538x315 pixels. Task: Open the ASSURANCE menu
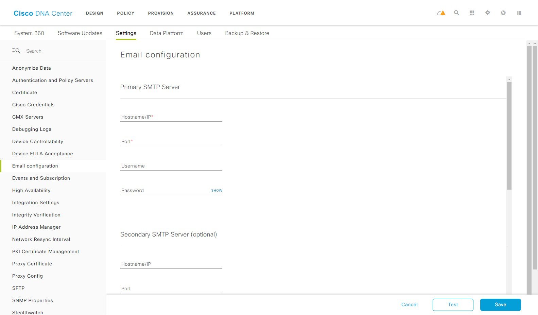point(202,13)
